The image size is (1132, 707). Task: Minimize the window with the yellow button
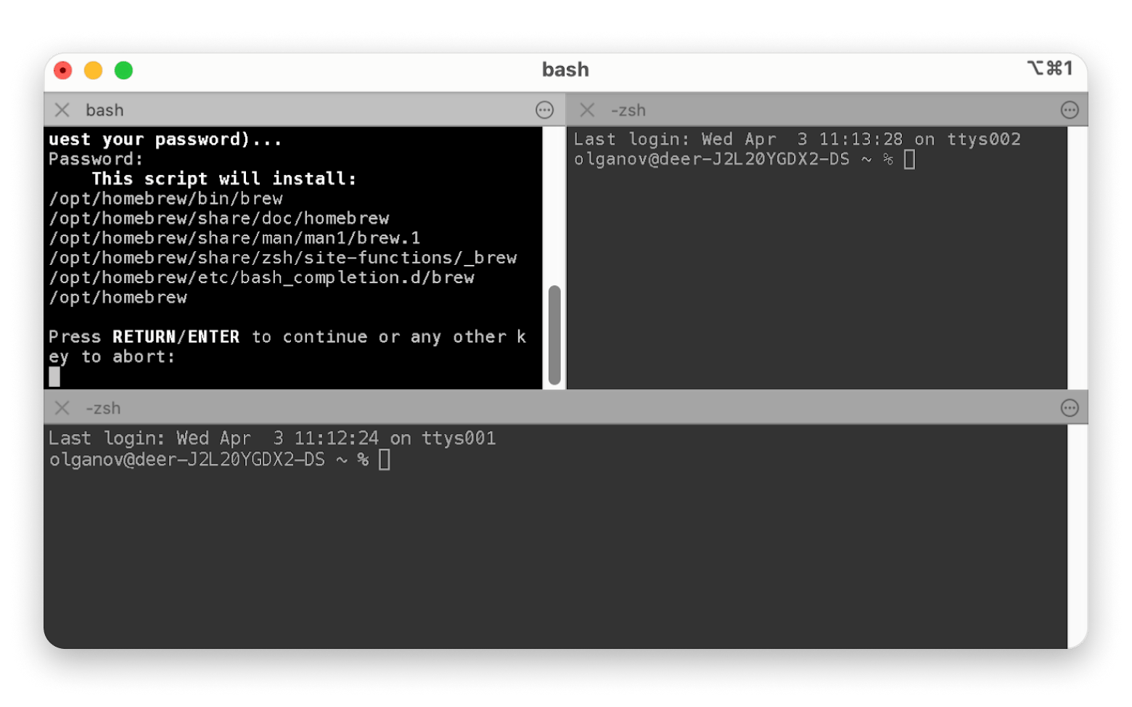[94, 70]
